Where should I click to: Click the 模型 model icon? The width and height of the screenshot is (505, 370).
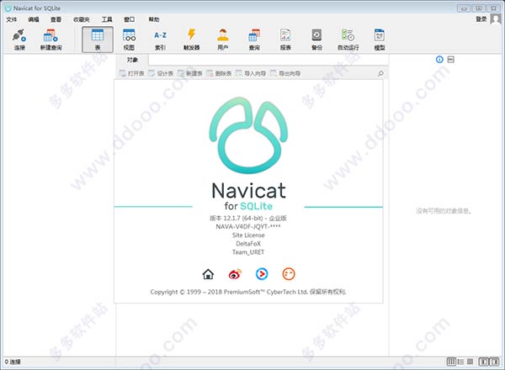pyautogui.click(x=380, y=40)
